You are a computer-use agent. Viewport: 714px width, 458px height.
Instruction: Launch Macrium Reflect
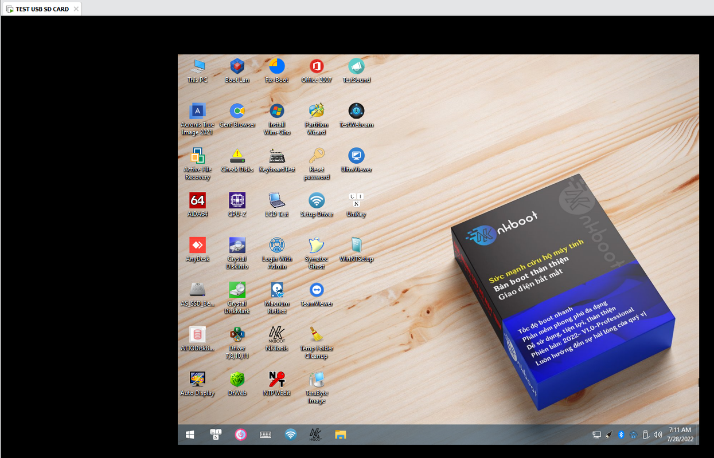(277, 298)
